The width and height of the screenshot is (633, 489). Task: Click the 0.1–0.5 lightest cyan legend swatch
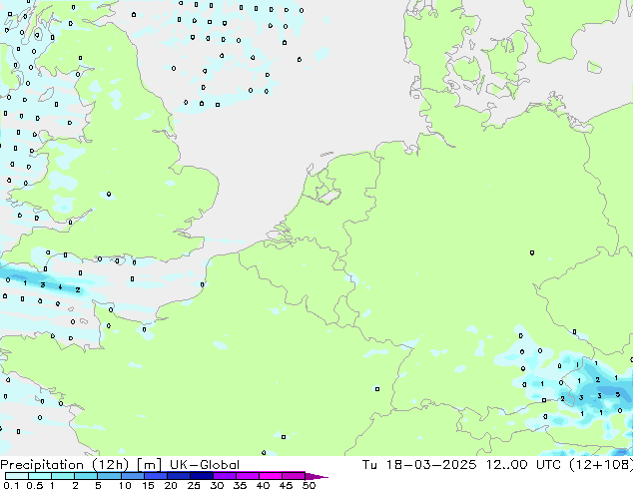[x=17, y=476]
